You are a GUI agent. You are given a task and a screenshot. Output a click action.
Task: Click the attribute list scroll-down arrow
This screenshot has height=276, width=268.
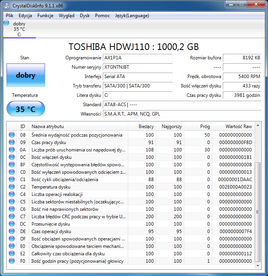258,265
